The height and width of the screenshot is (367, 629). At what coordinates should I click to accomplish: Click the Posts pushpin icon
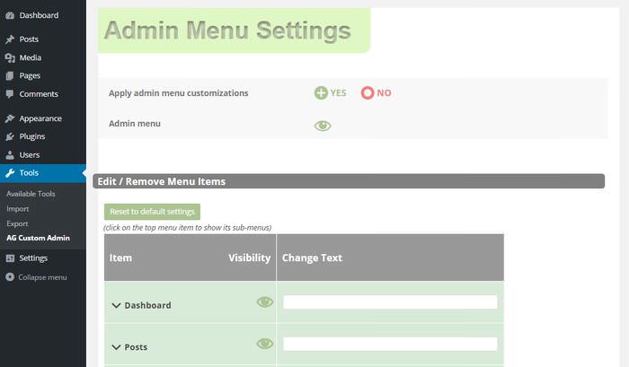click(10, 39)
